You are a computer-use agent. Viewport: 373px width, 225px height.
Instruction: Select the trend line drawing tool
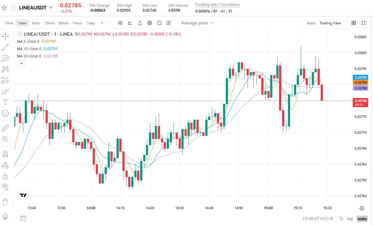(5, 47)
